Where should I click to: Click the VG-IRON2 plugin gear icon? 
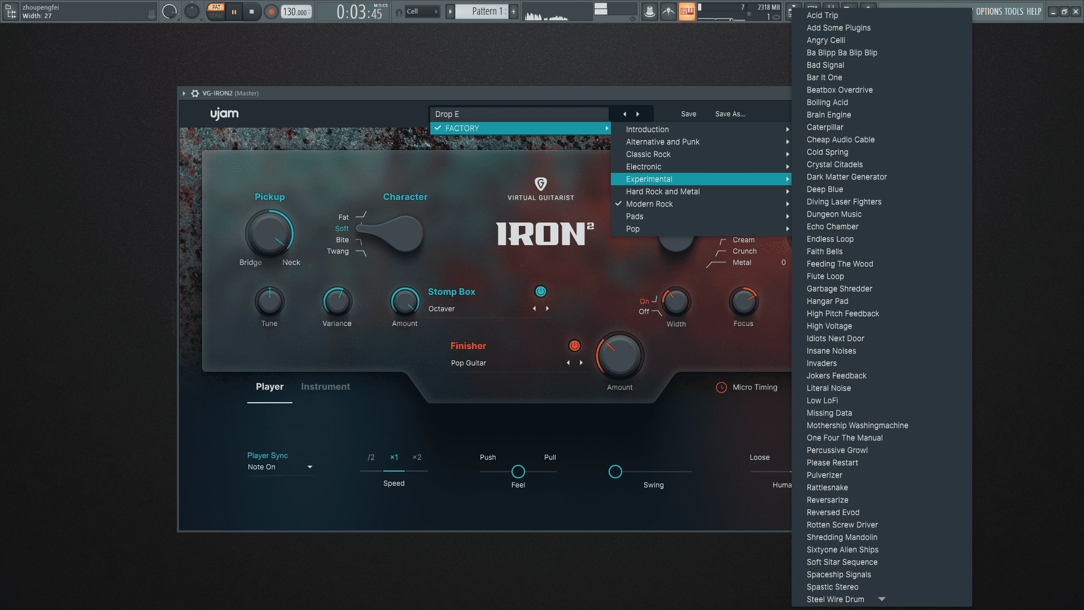pos(195,93)
